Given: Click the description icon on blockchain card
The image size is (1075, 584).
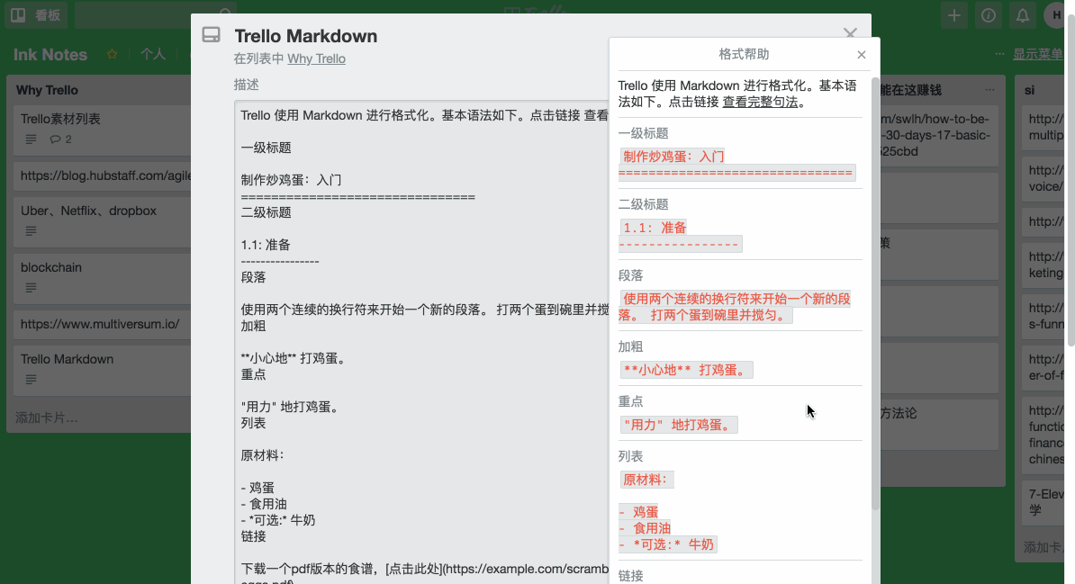Looking at the screenshot, I should [31, 288].
